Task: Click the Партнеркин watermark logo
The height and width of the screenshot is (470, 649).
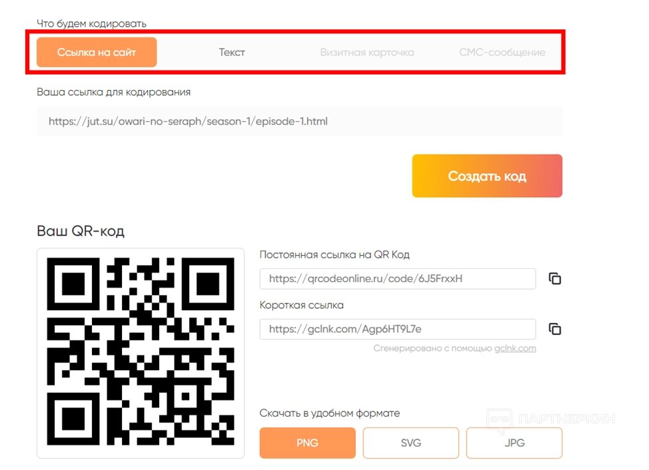Action: point(550,419)
